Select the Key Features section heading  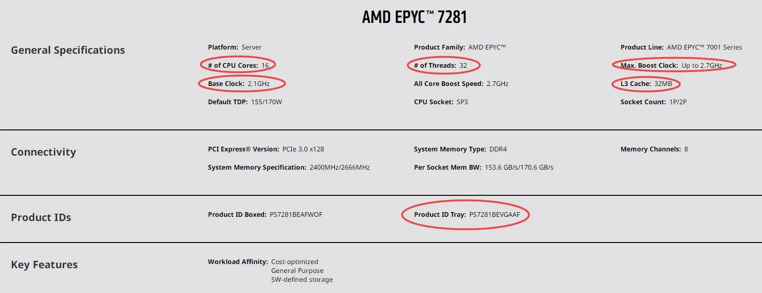44,264
